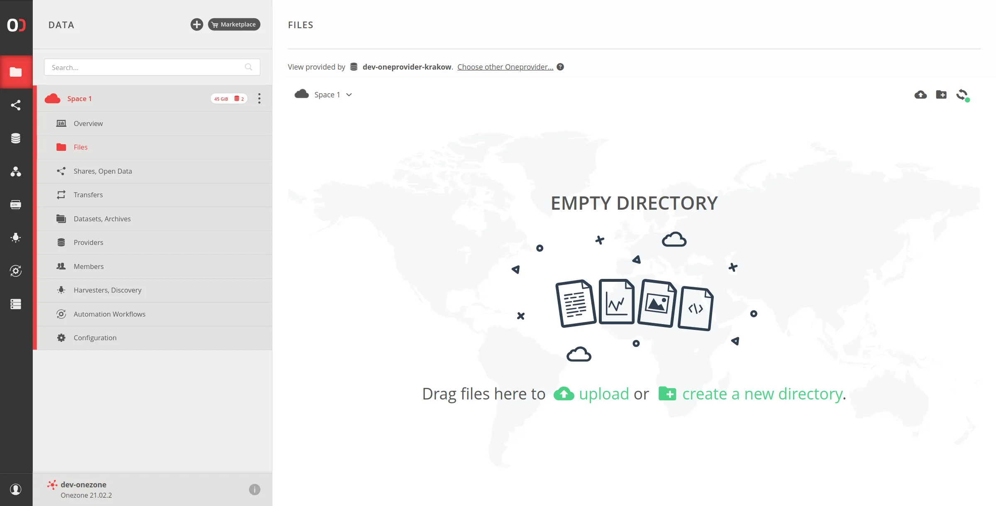Open Members for Space 1

click(89, 266)
